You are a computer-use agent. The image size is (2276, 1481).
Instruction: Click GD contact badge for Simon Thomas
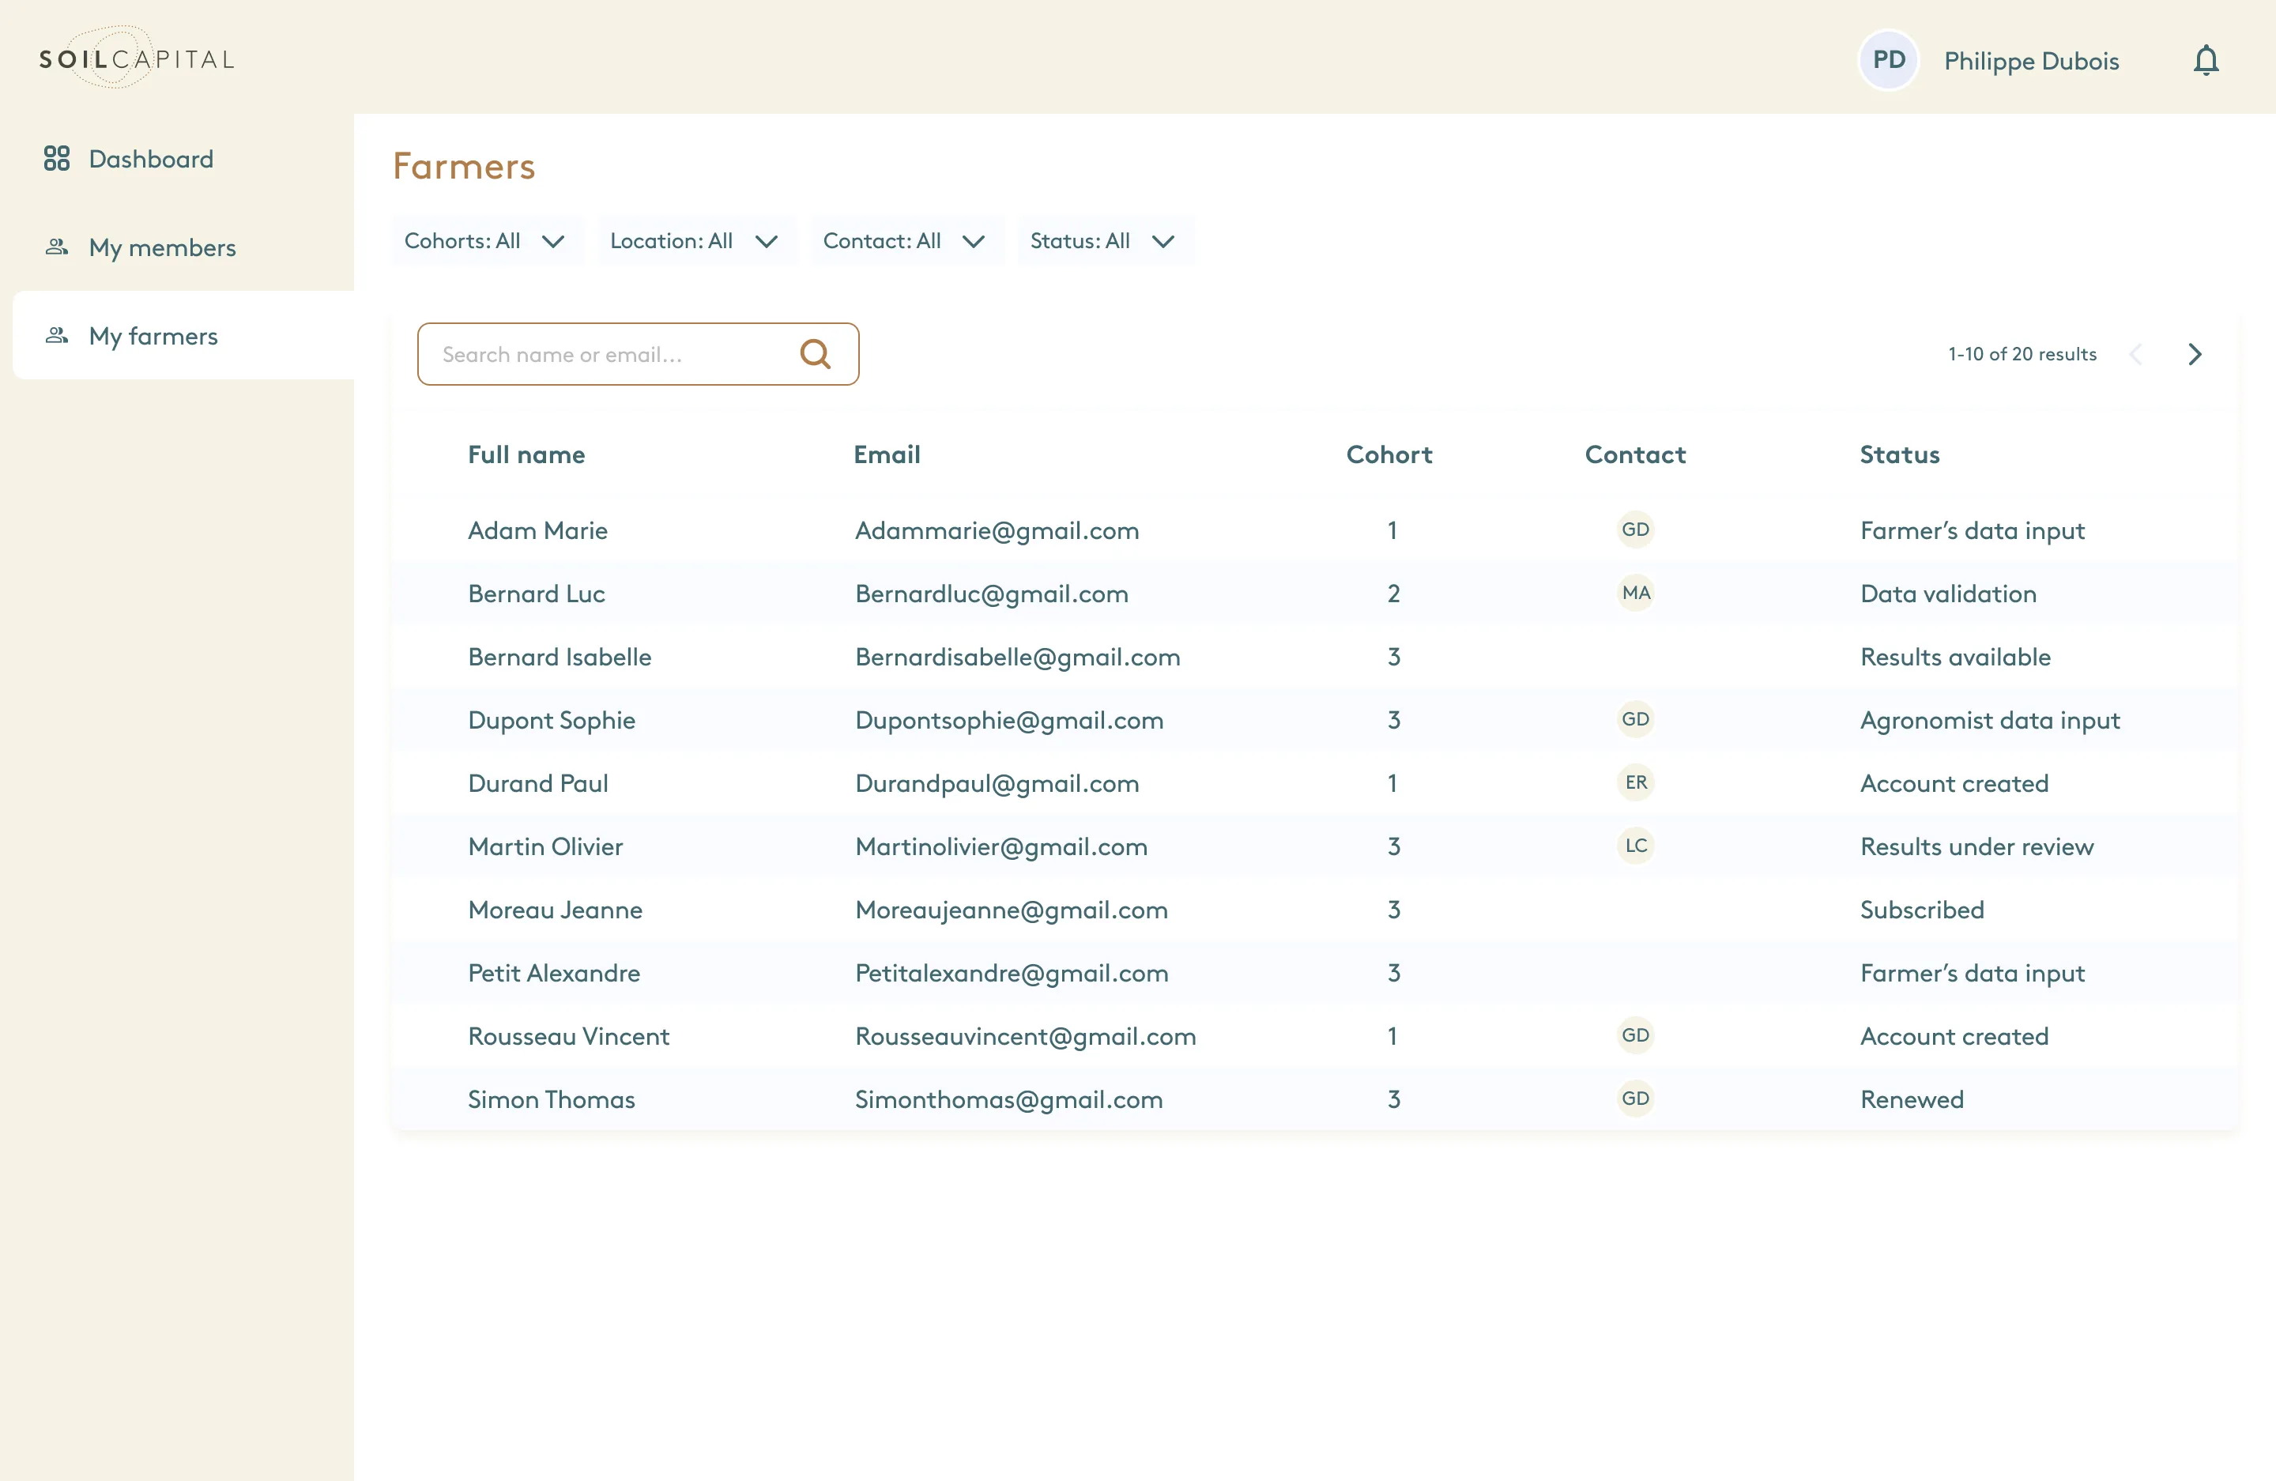pyautogui.click(x=1635, y=1099)
